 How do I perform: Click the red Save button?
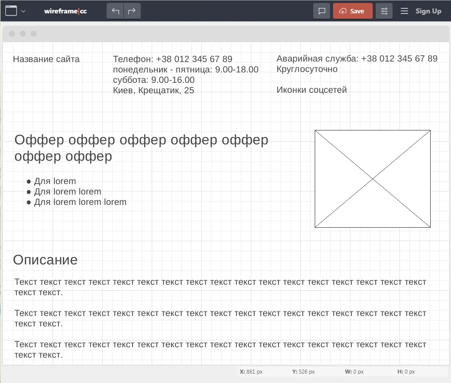pos(352,11)
